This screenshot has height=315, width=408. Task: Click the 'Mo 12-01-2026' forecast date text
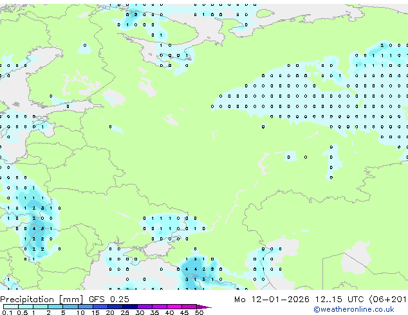[x=272, y=300]
